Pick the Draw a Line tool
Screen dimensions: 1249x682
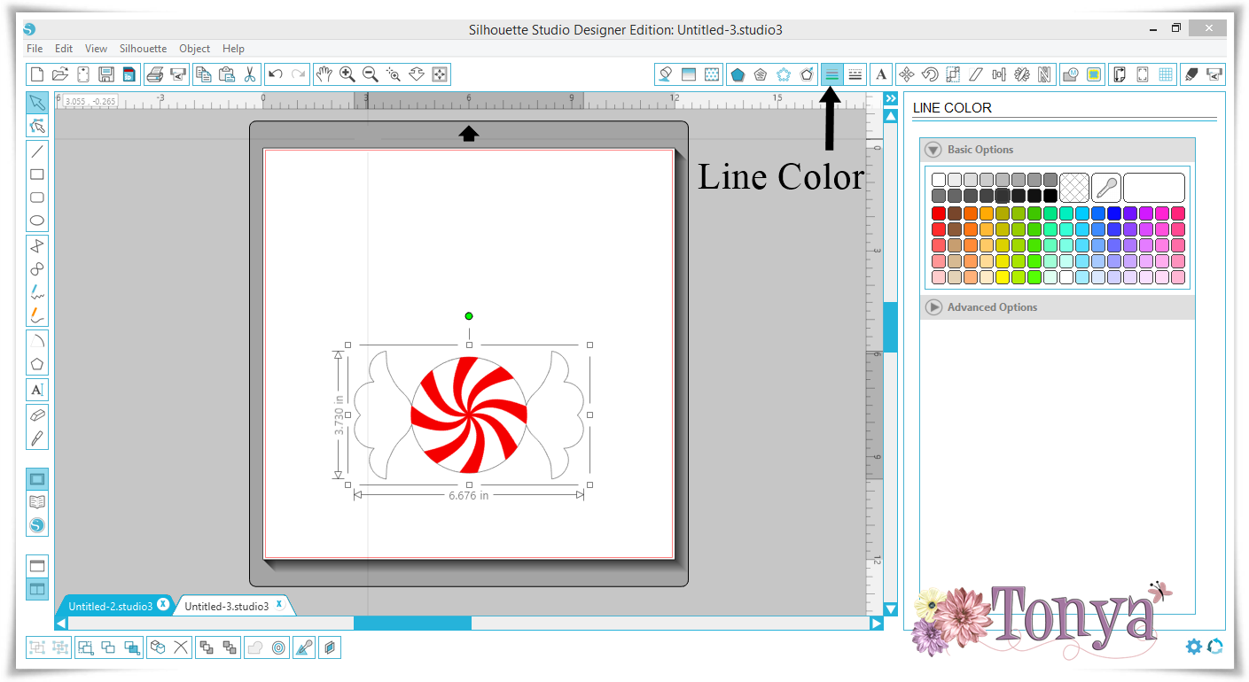click(x=37, y=151)
